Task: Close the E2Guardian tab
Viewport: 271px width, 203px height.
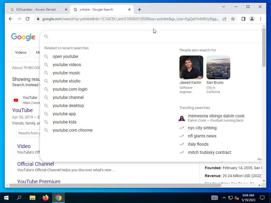Action: [66, 10]
